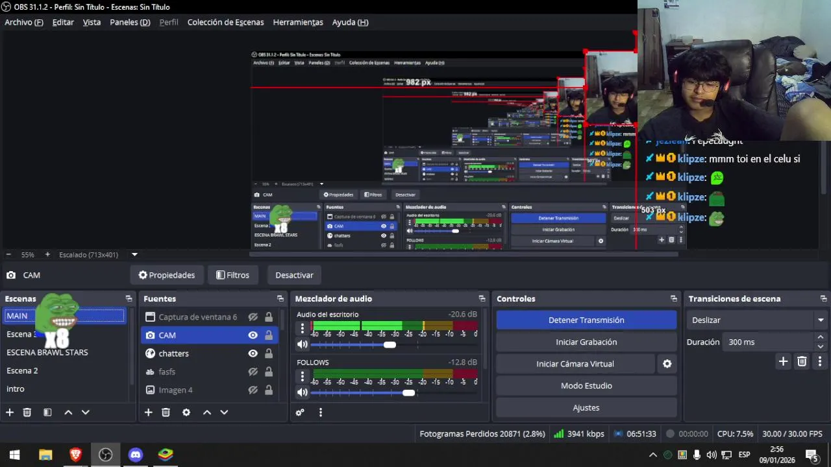
Task: Pop out the Mezclador de audio dock
Action: 482,298
